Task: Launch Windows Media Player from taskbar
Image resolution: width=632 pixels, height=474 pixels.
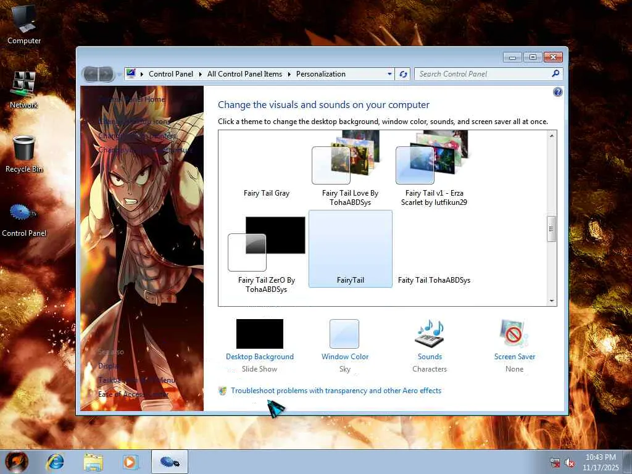Action: click(131, 462)
